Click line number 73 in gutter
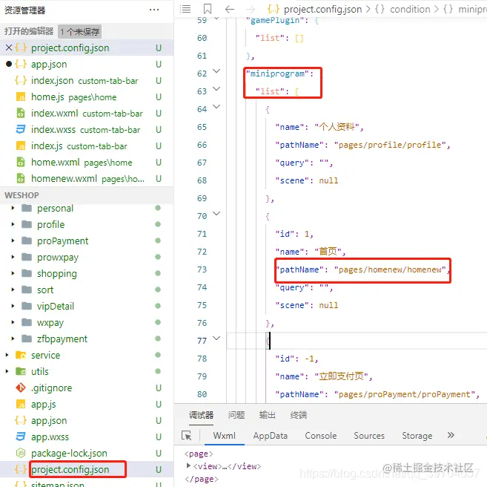This screenshot has height=487, width=487. 202,269
